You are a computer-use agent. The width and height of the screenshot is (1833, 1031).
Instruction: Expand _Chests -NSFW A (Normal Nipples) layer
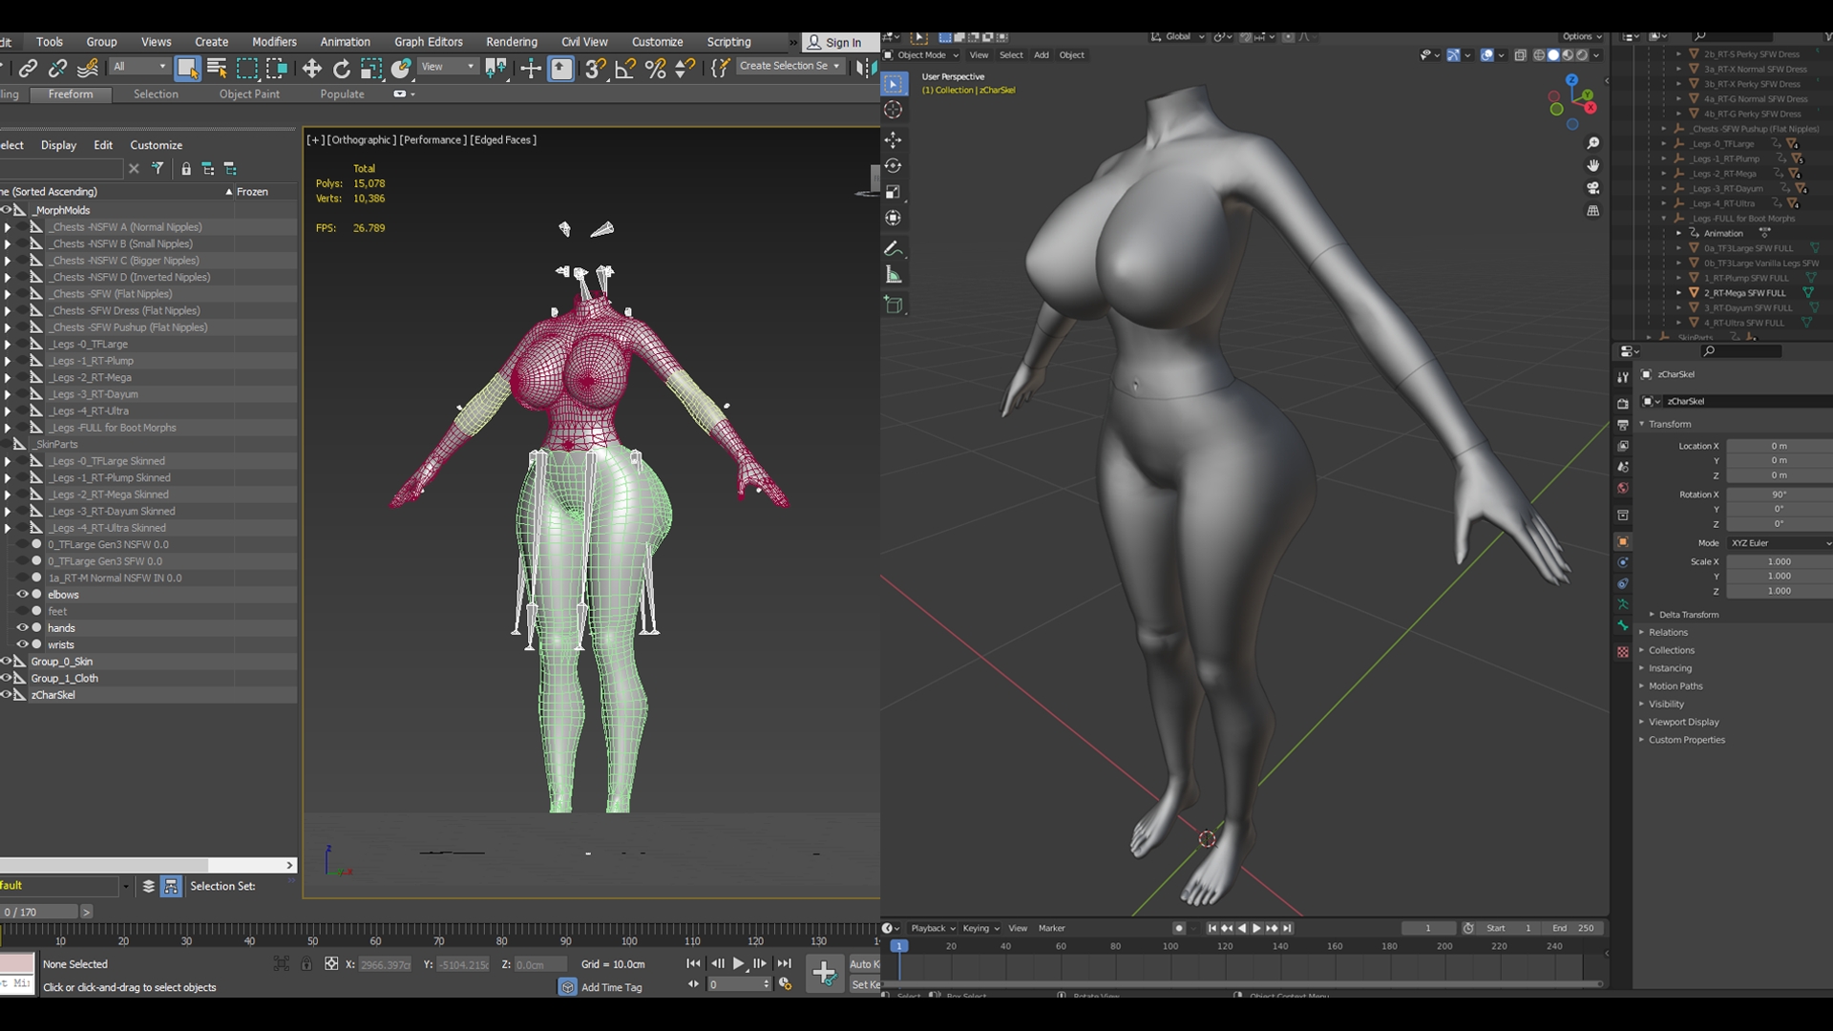(x=8, y=227)
